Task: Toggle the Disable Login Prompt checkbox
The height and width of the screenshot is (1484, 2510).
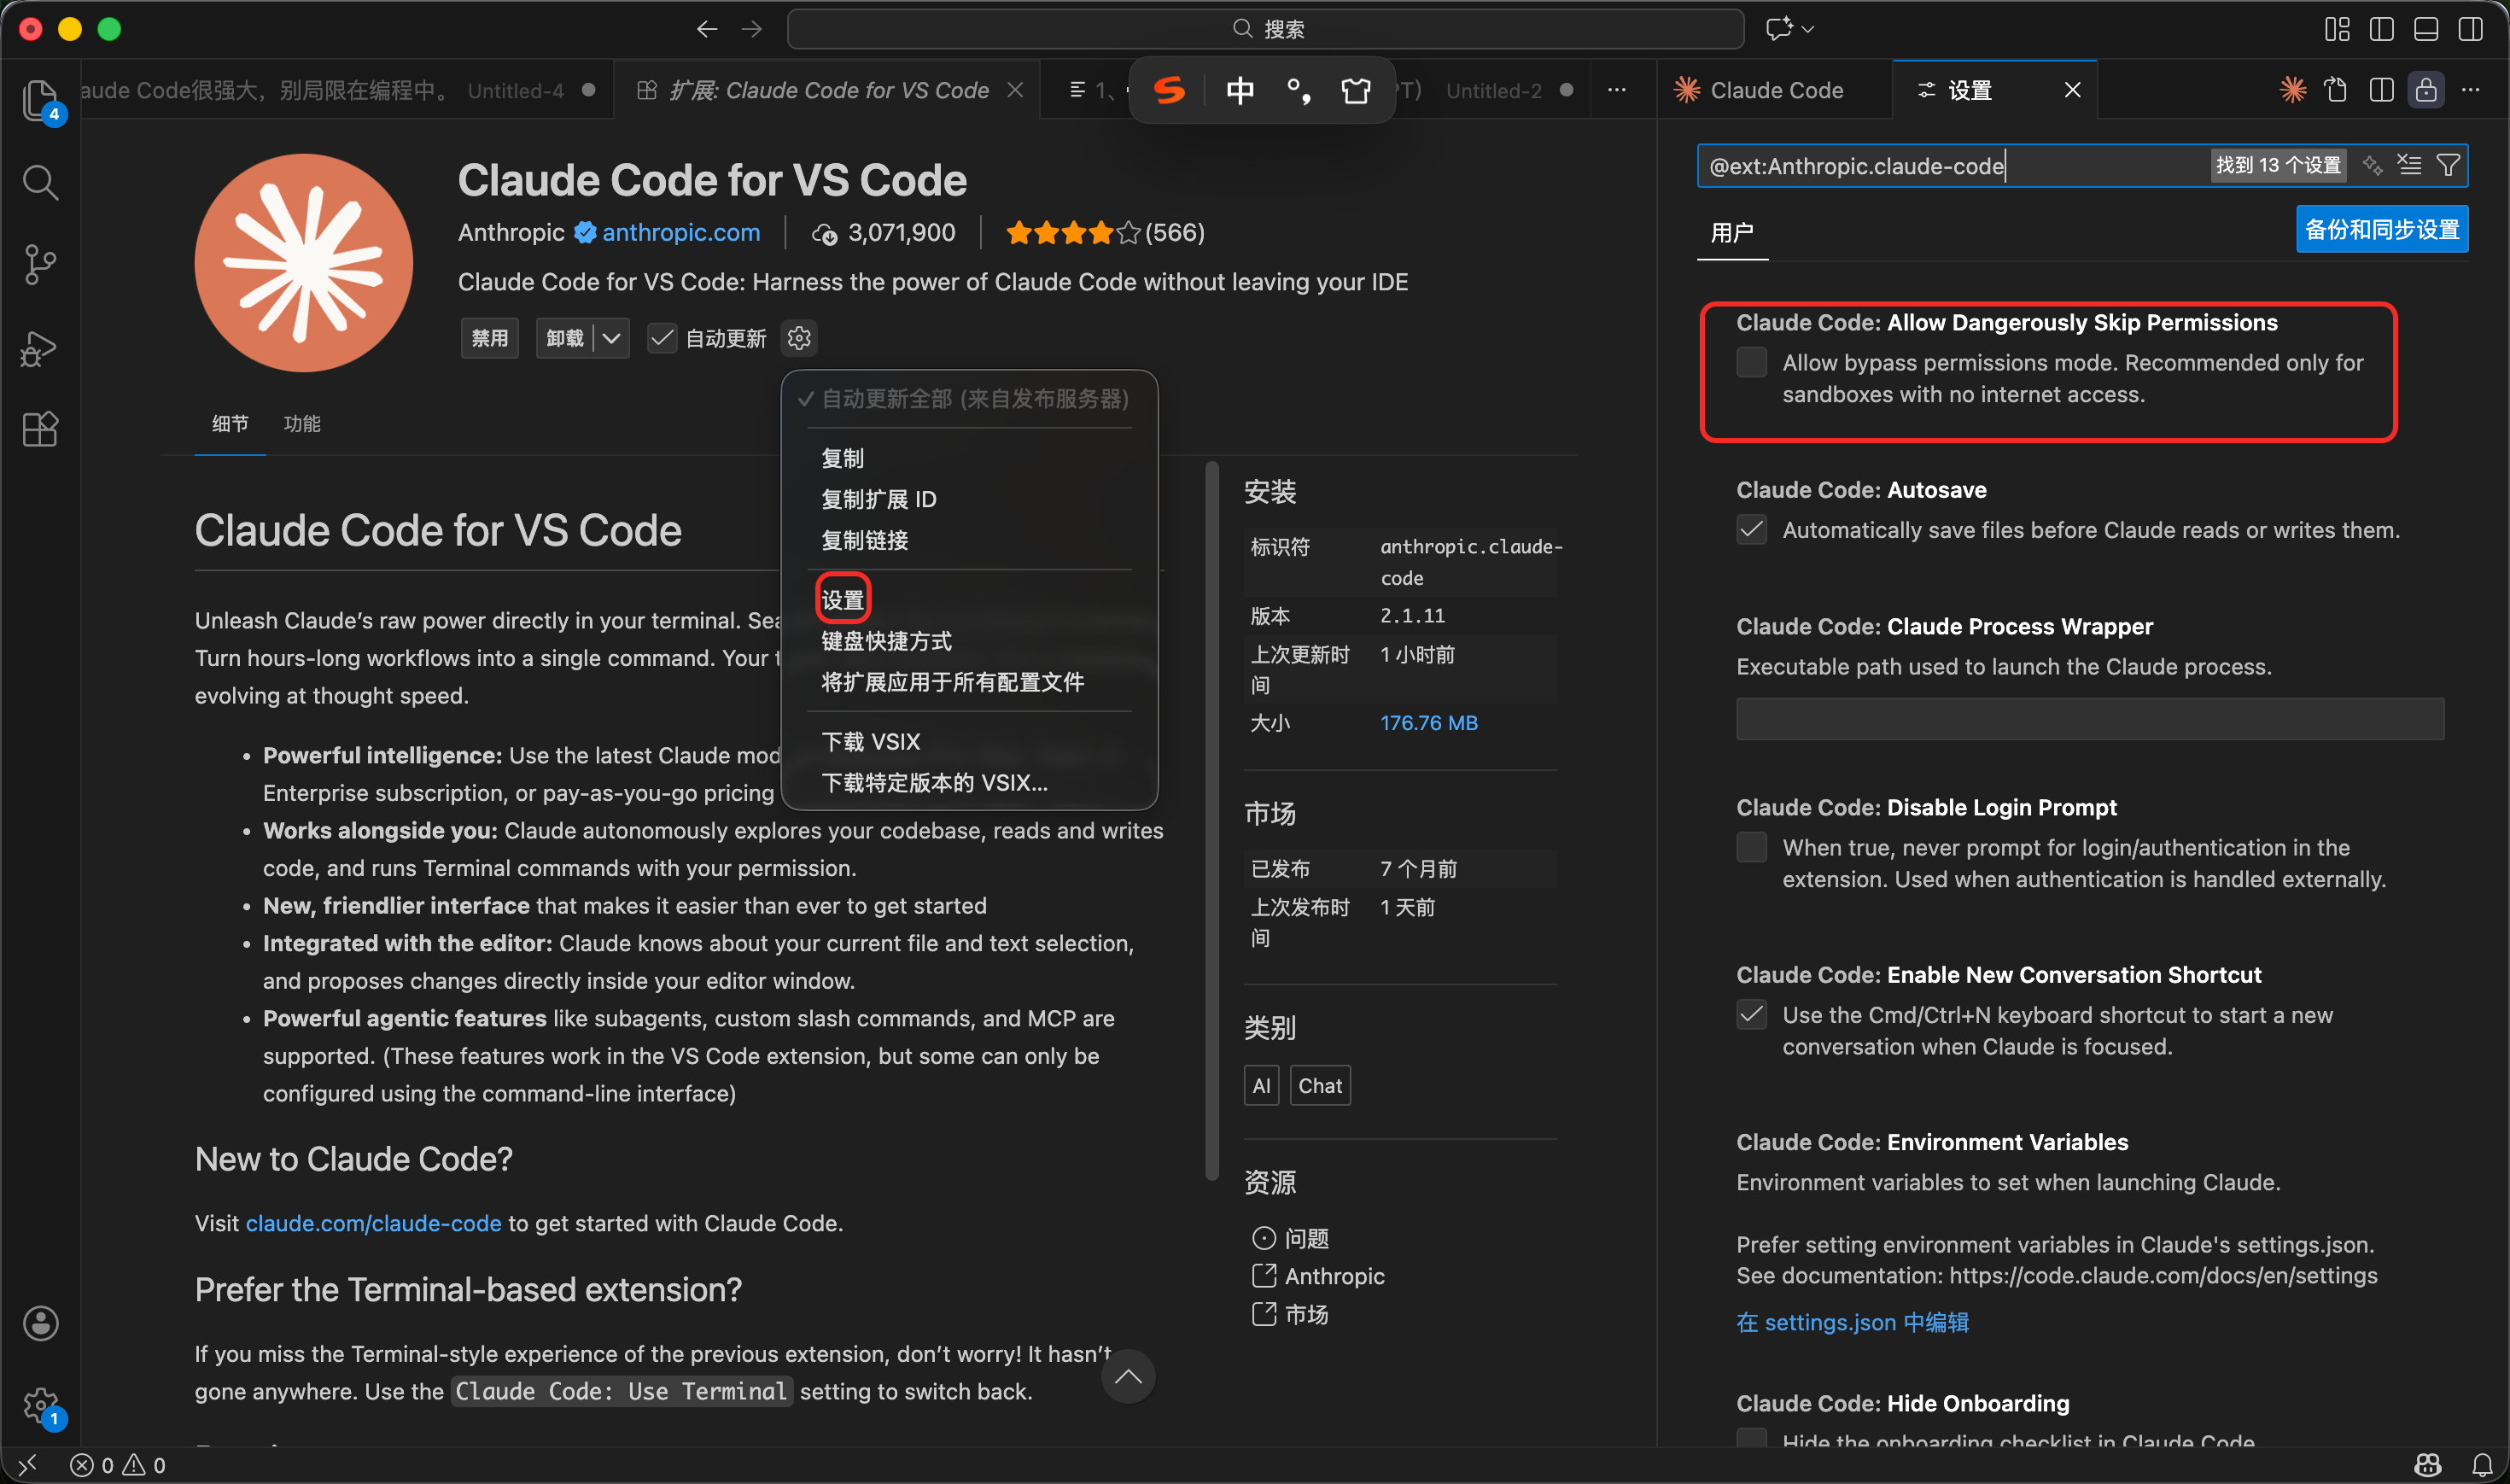Action: [x=1751, y=847]
